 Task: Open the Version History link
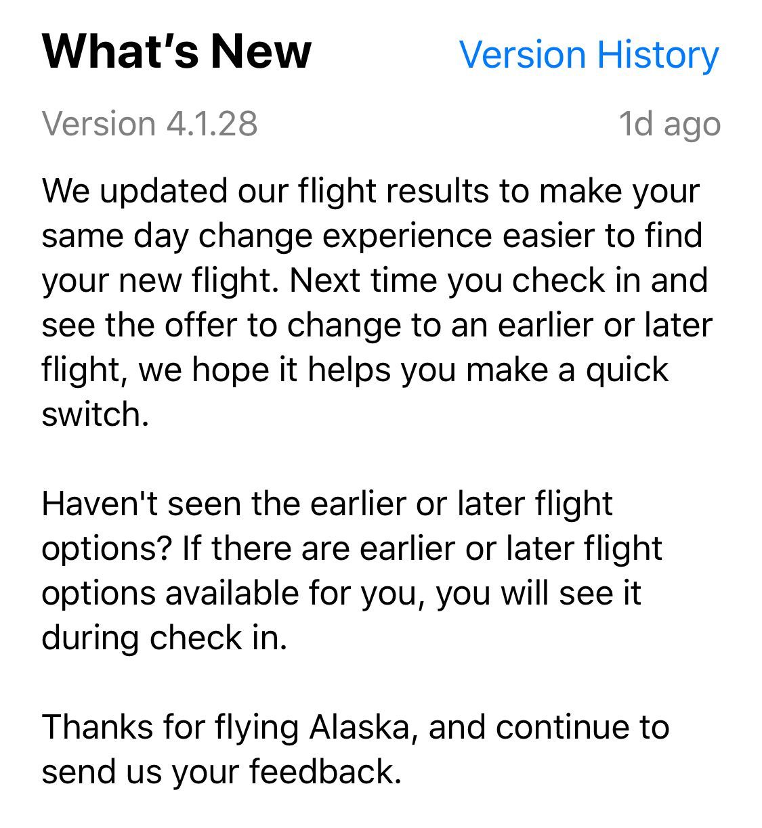589,55
